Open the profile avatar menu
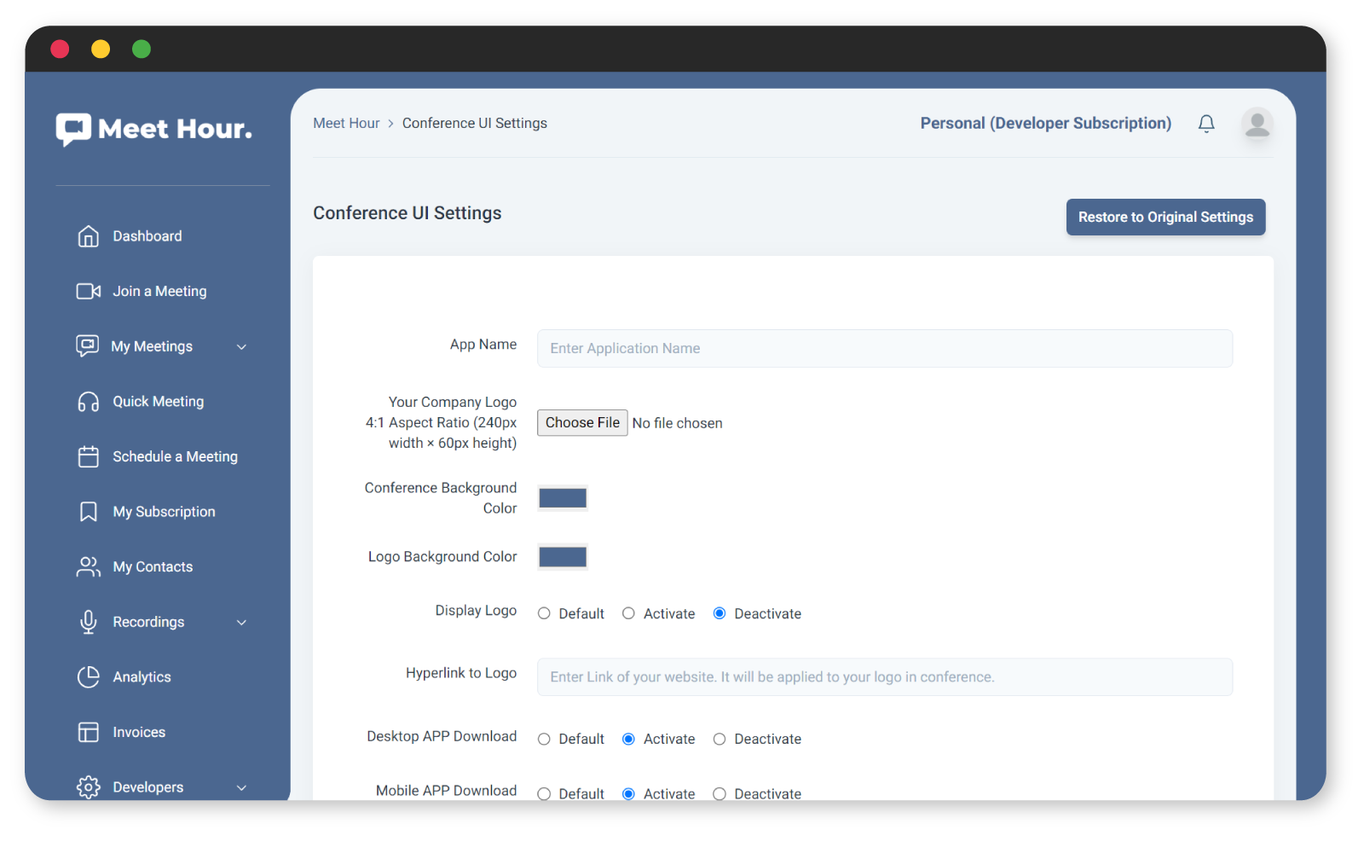 coord(1256,125)
